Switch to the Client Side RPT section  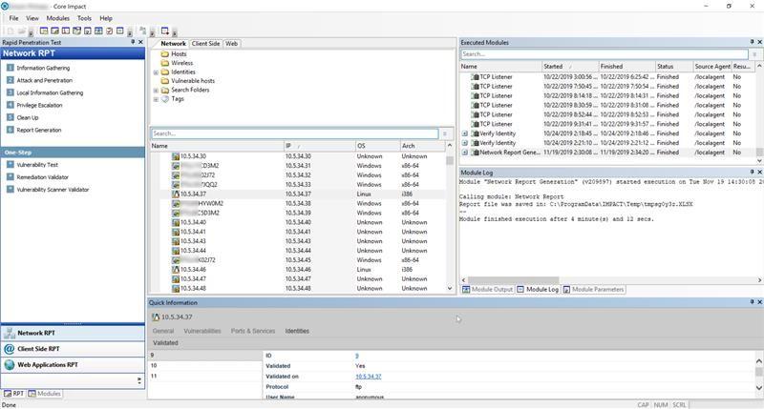[73, 349]
